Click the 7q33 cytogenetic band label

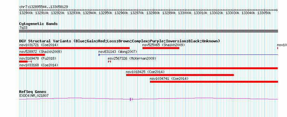23,28
